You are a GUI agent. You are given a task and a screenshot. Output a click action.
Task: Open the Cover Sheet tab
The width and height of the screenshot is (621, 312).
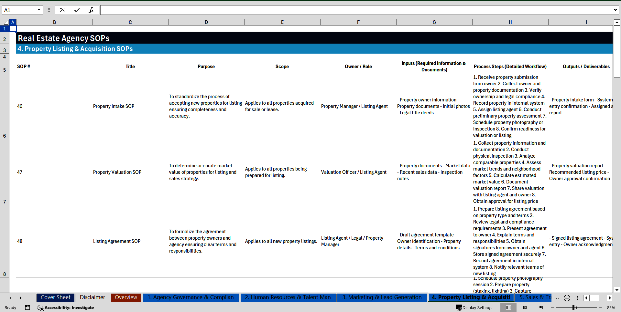[x=56, y=297]
